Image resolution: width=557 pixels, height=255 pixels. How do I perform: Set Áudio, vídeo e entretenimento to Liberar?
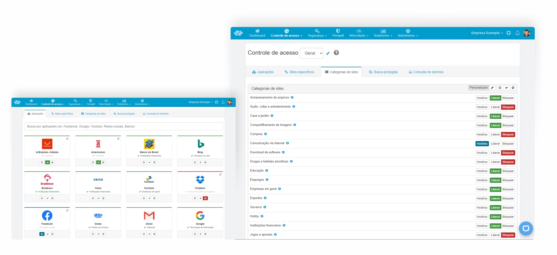tap(495, 107)
